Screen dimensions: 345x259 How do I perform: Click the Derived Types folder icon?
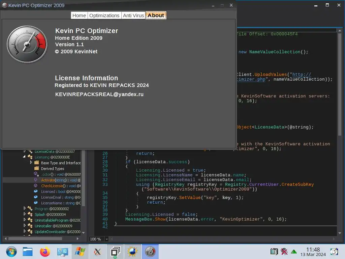point(36,168)
